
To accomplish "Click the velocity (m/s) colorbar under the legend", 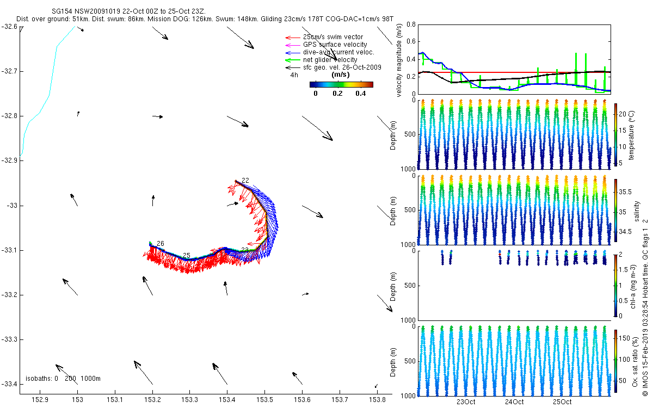I will tap(341, 84).
